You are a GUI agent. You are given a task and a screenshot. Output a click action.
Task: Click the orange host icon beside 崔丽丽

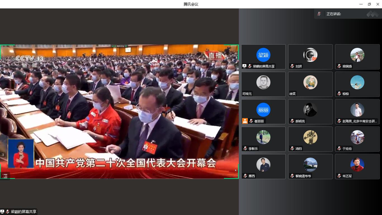245,121
